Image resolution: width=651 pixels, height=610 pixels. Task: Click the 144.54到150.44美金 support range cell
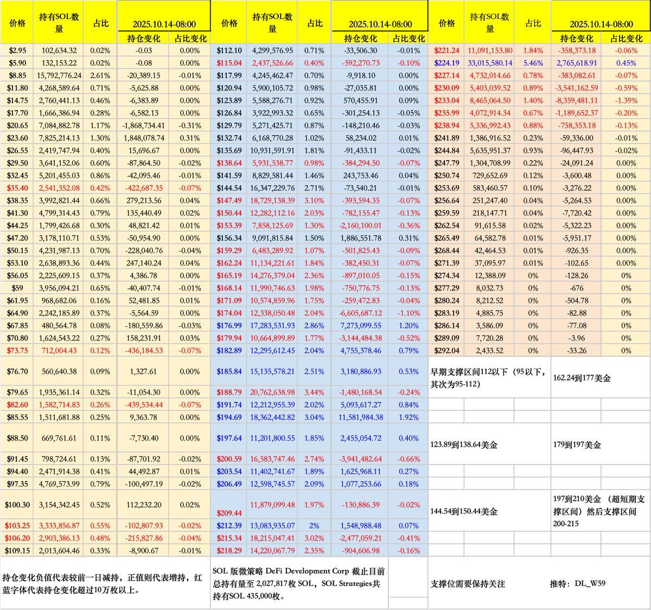pyautogui.click(x=489, y=511)
